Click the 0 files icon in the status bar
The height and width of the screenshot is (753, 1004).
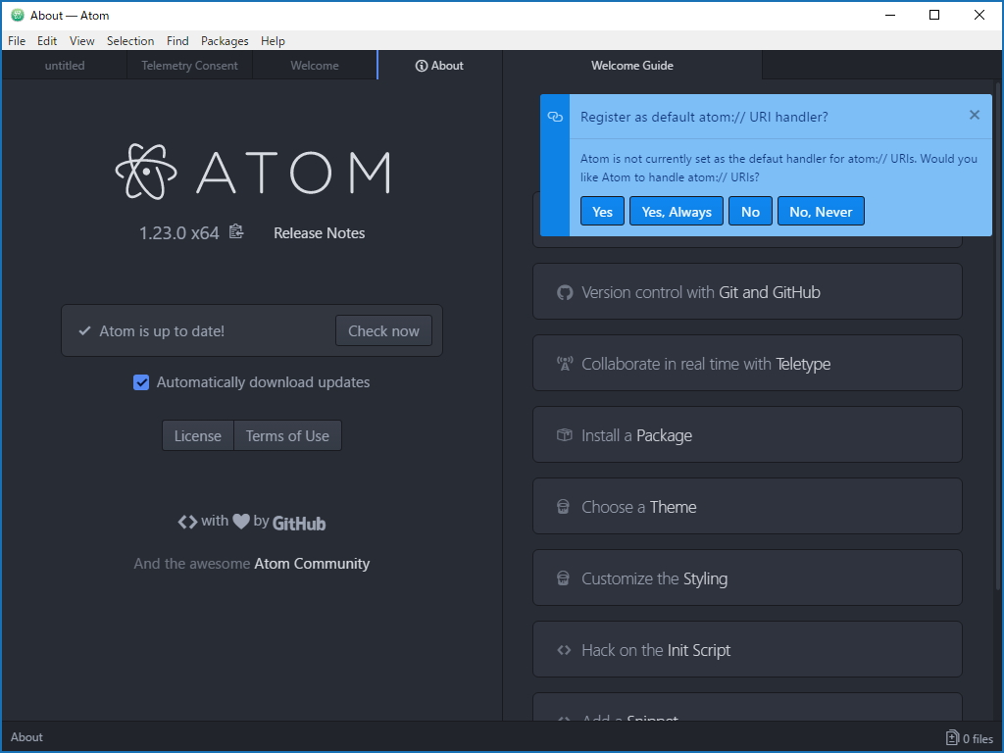950,737
